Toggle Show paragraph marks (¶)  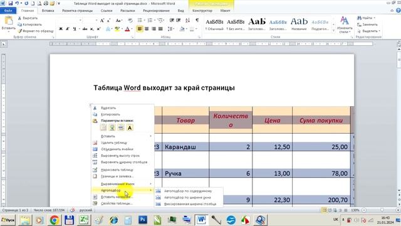point(197,21)
